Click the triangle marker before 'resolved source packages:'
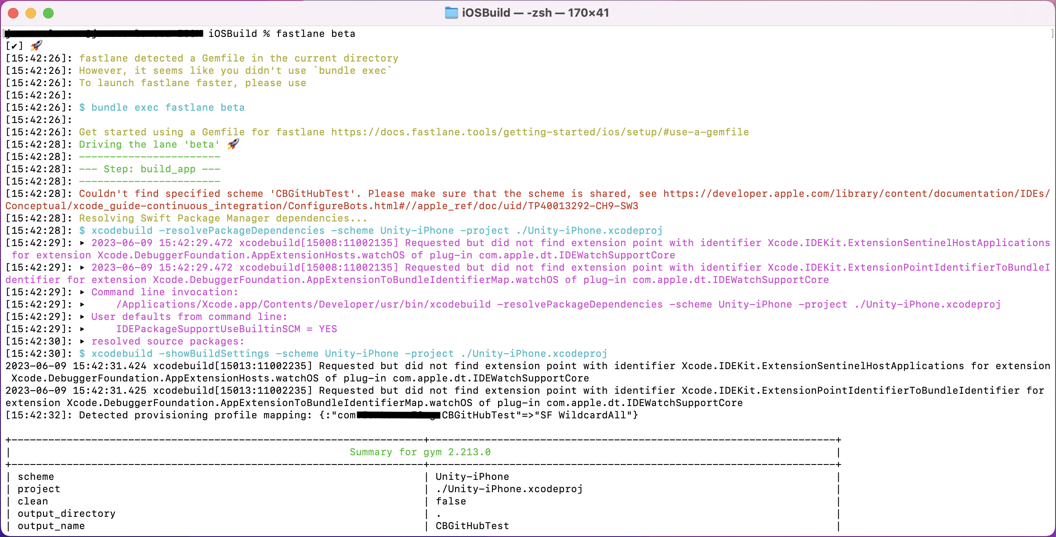1056x537 pixels. click(82, 341)
